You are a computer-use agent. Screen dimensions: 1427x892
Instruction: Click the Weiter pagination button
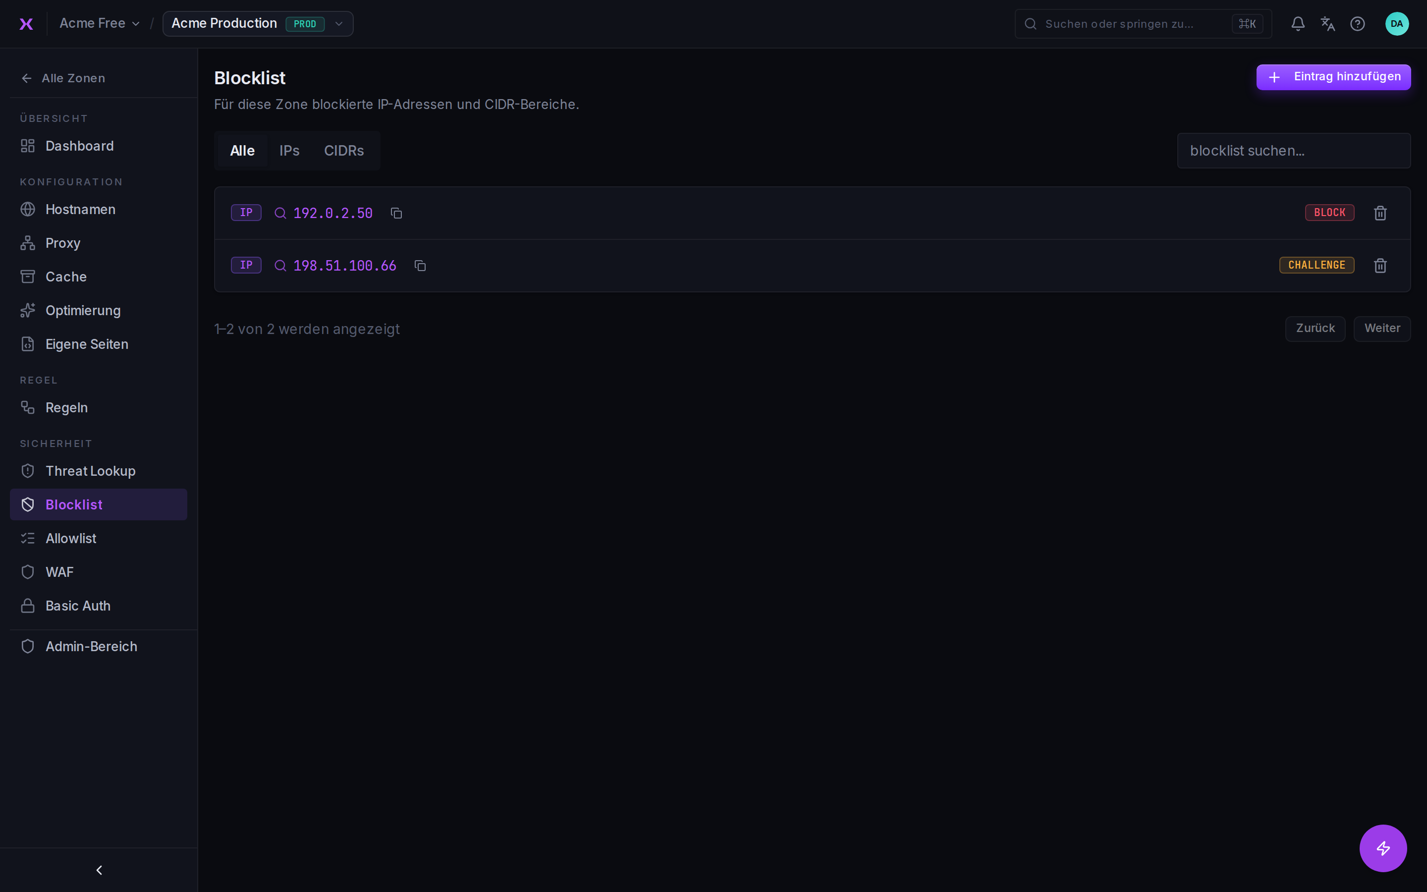point(1381,329)
